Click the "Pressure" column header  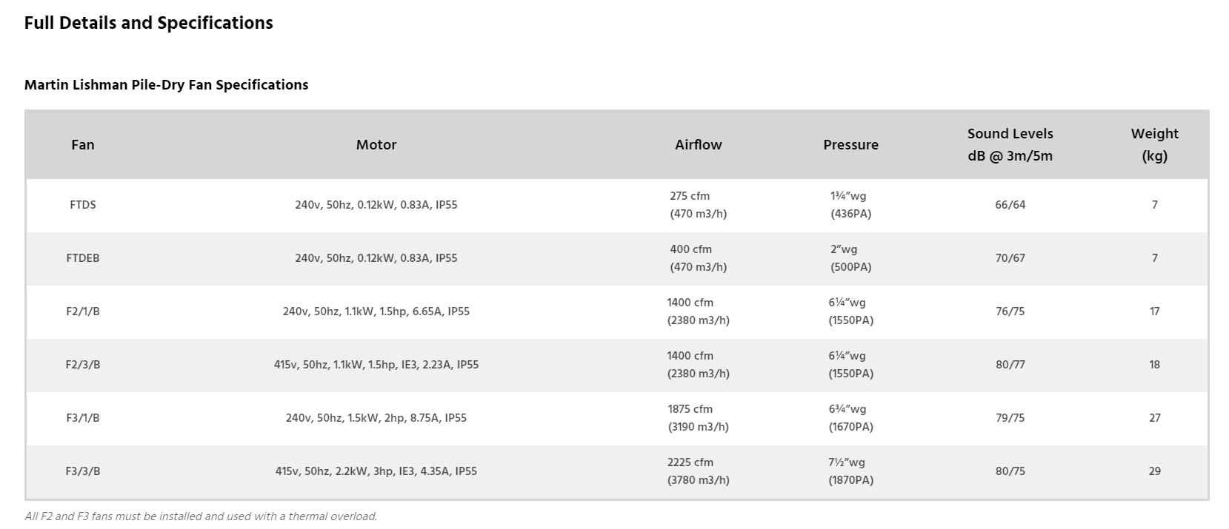(x=850, y=145)
